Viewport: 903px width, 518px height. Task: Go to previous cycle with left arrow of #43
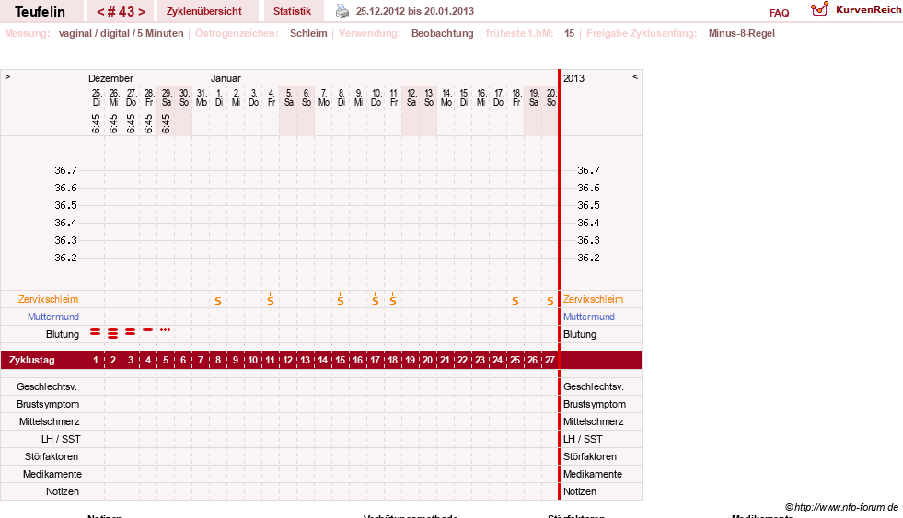(100, 12)
